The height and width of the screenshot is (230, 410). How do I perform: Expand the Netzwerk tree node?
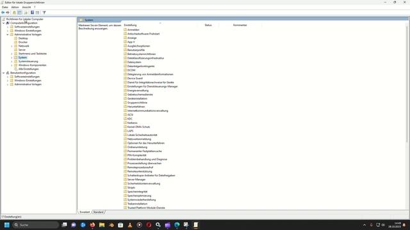pos(12,46)
